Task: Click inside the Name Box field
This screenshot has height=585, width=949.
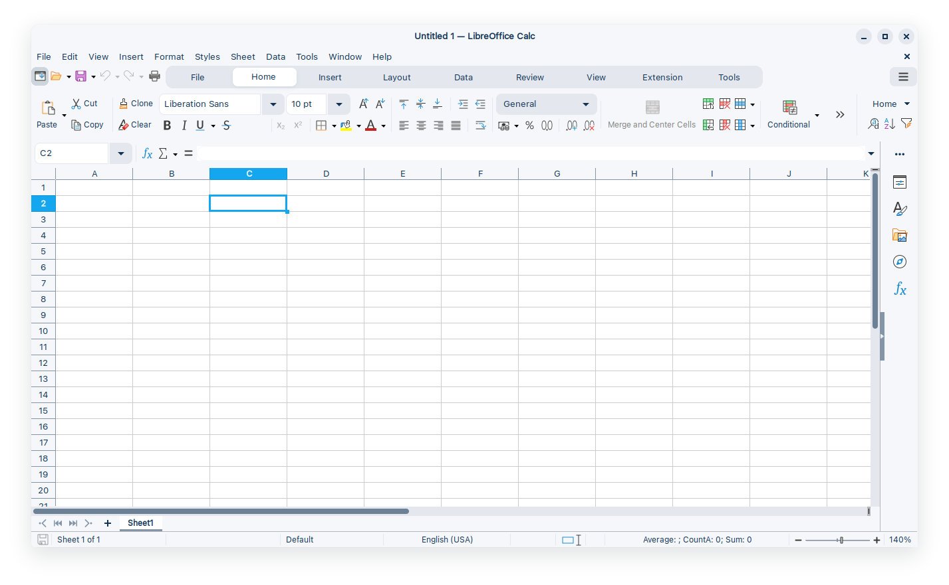Action: [71, 153]
